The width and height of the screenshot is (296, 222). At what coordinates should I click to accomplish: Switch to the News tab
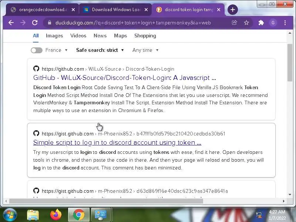pos(100,36)
